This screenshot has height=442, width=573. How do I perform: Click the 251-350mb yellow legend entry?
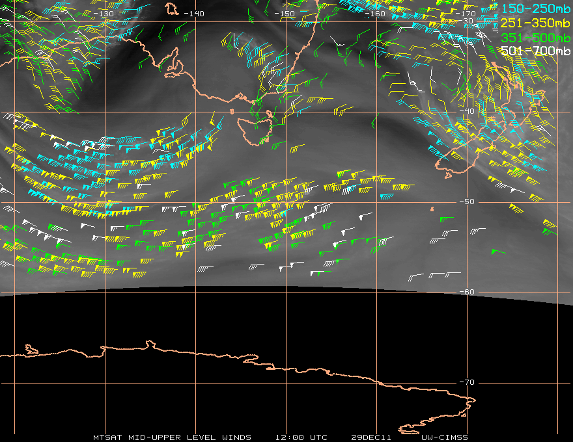pyautogui.click(x=535, y=23)
